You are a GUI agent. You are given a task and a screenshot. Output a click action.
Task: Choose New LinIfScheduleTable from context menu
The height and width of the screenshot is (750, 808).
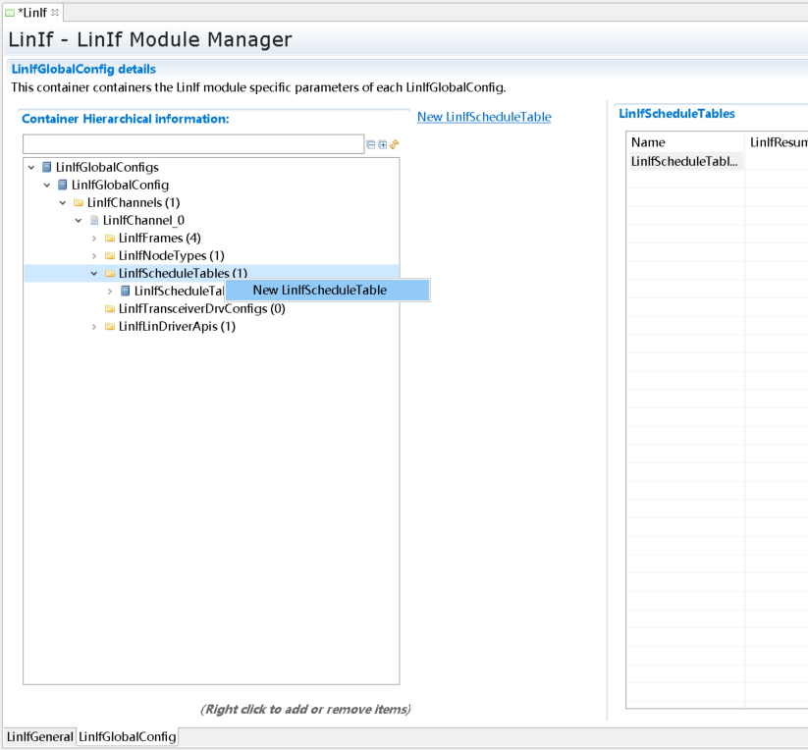319,290
